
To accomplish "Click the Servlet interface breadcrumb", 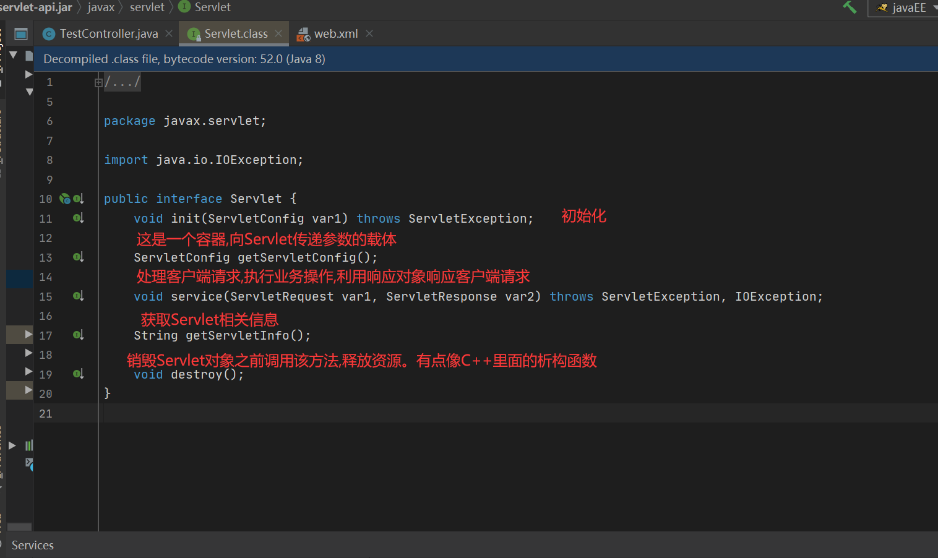I will [205, 7].
